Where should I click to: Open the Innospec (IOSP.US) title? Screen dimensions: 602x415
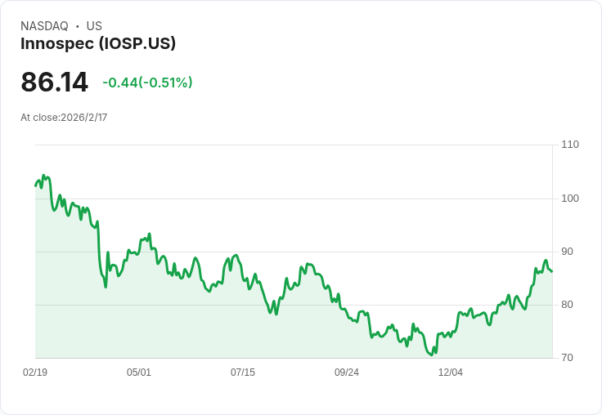pyautogui.click(x=98, y=43)
